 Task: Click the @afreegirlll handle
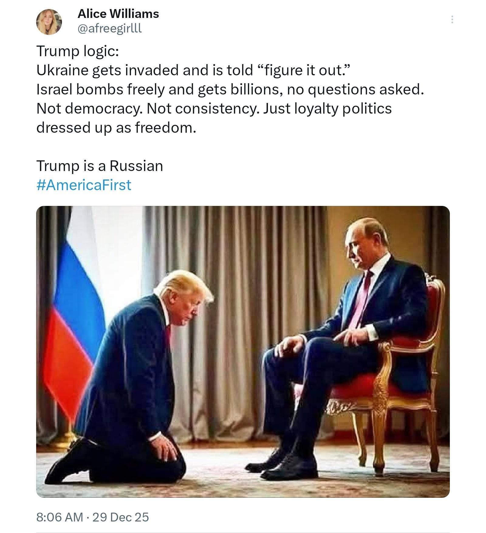(109, 29)
